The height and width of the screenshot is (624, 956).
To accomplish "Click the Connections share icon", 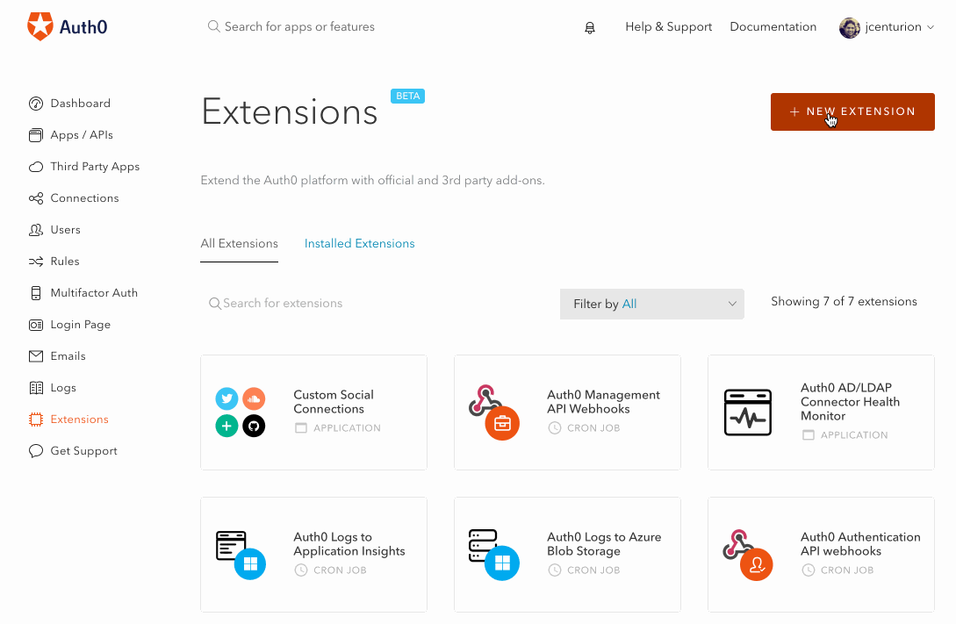I will point(36,198).
